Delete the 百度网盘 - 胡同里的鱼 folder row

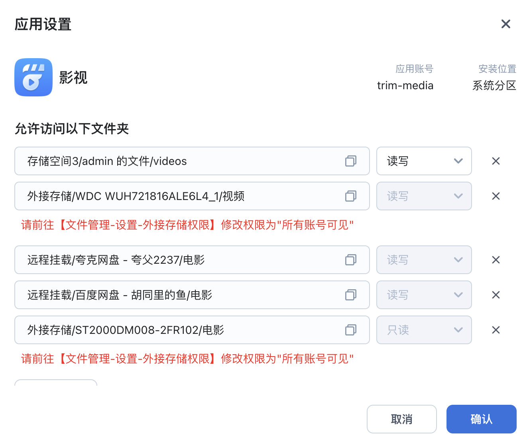pos(496,295)
